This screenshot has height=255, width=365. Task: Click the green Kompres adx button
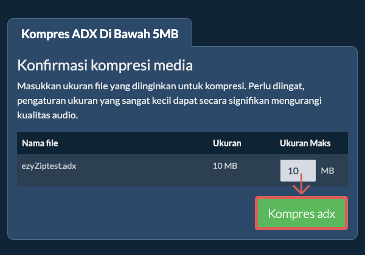pyautogui.click(x=302, y=213)
